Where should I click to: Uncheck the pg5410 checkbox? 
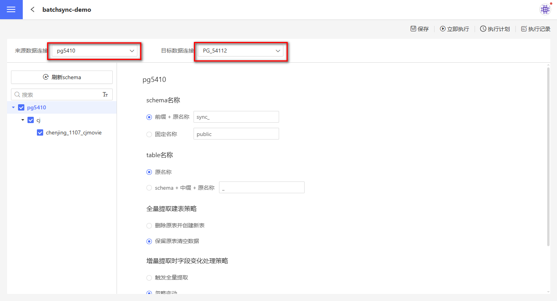click(21, 107)
